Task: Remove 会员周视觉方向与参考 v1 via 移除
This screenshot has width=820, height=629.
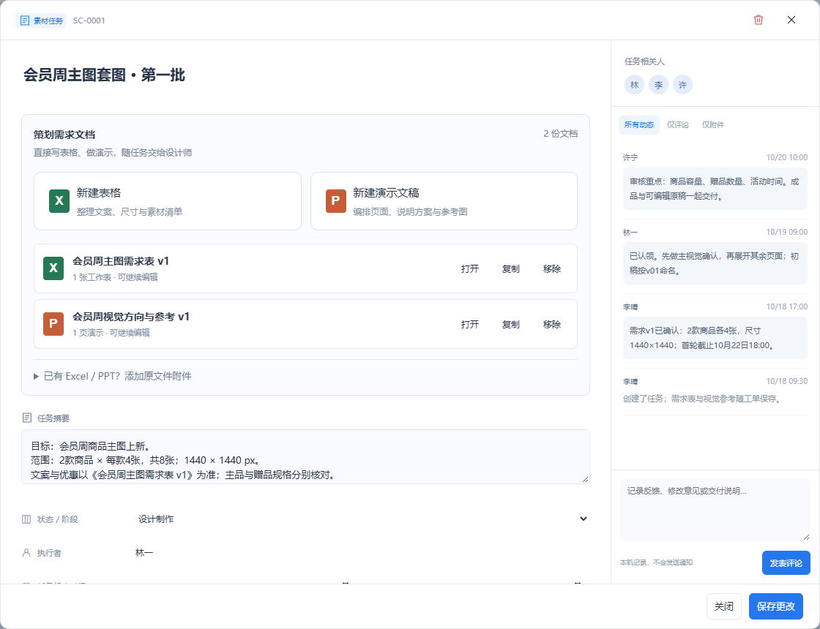Action: [x=552, y=324]
